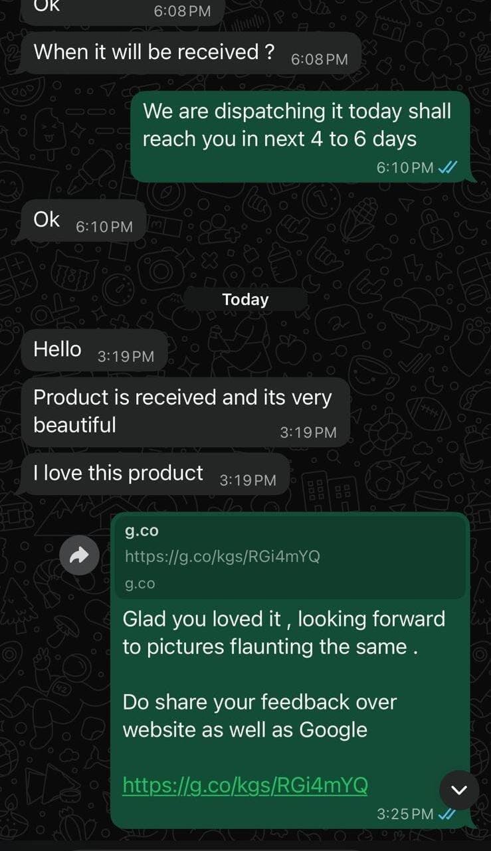Image resolution: width=491 pixels, height=851 pixels.
Task: Tap the 'Today' date separator label
Action: pyautogui.click(x=245, y=300)
